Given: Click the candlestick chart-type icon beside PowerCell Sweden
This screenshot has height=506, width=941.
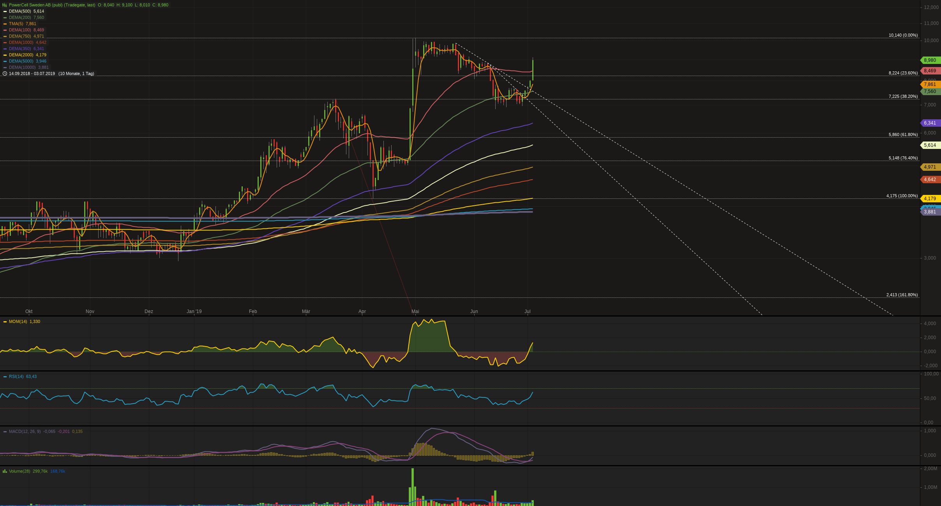Looking at the screenshot, I should [5, 5].
